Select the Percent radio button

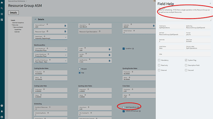click(79, 69)
